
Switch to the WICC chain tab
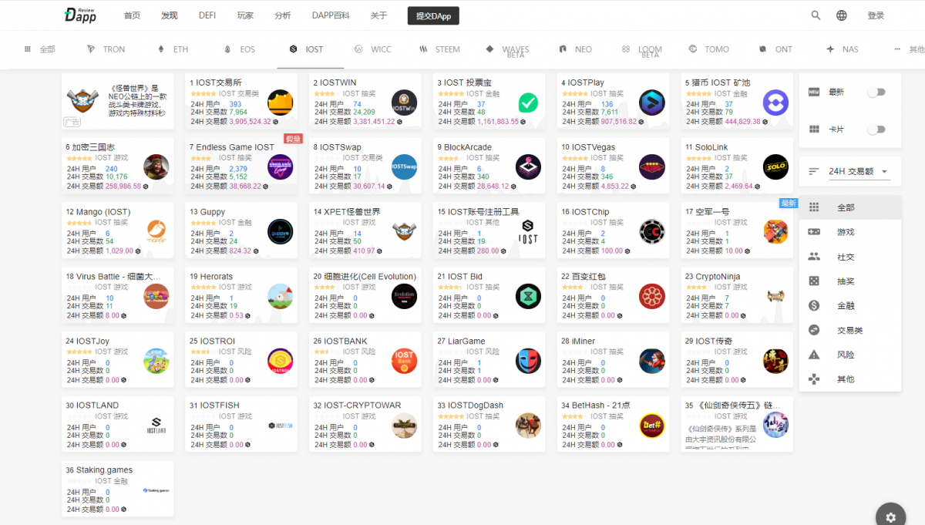(372, 49)
